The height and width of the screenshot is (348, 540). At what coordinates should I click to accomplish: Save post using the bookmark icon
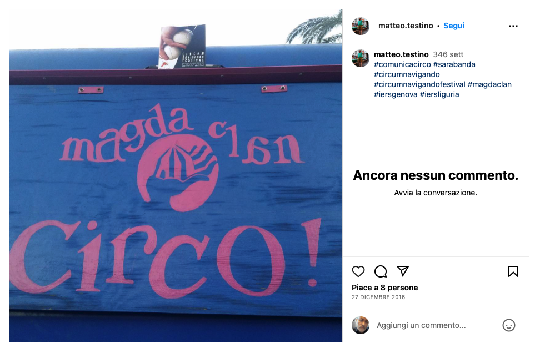click(x=513, y=271)
